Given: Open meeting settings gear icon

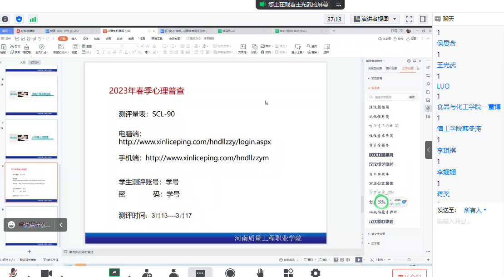Looking at the screenshot, I should (315, 272).
